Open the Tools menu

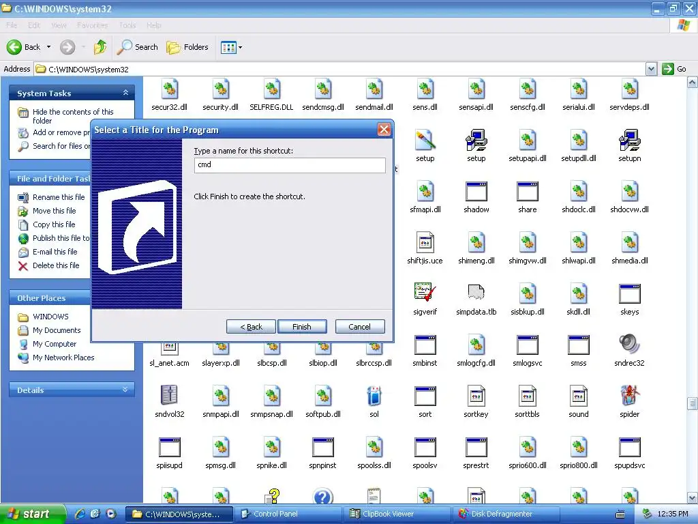(127, 25)
